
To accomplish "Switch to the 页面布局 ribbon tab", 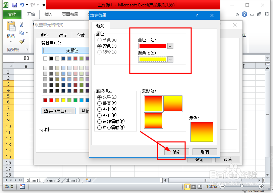I will tap(70, 14).
